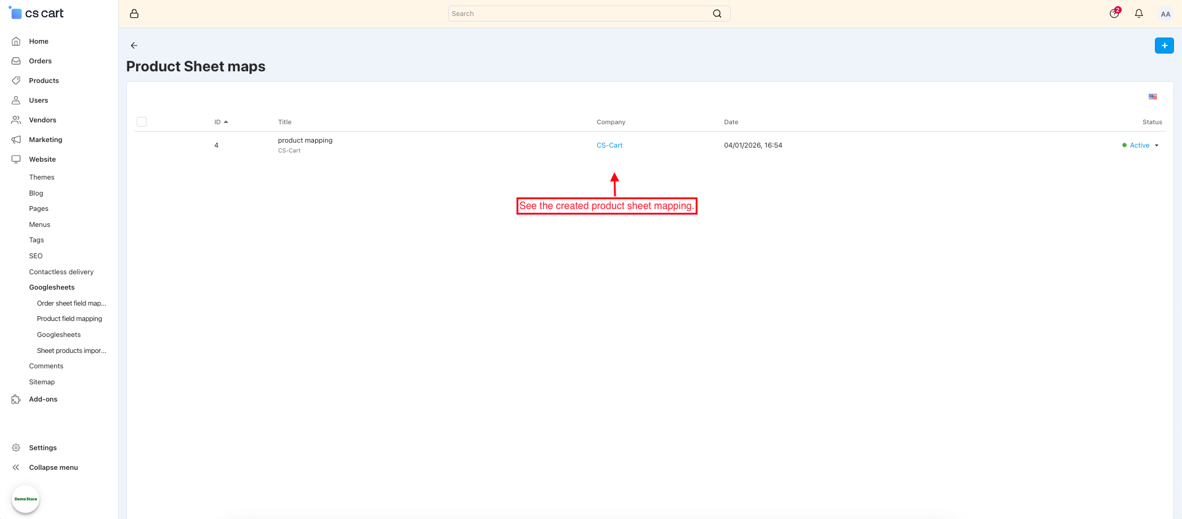The image size is (1182, 519).
Task: Open Sheet products import item
Action: 71,351
